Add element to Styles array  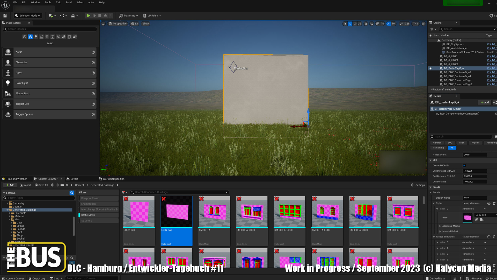pos(489,203)
